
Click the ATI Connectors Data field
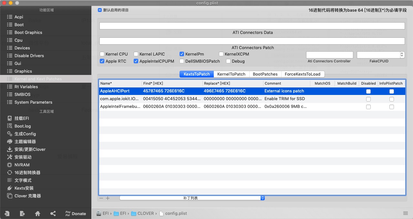pyautogui.click(x=252, y=26)
